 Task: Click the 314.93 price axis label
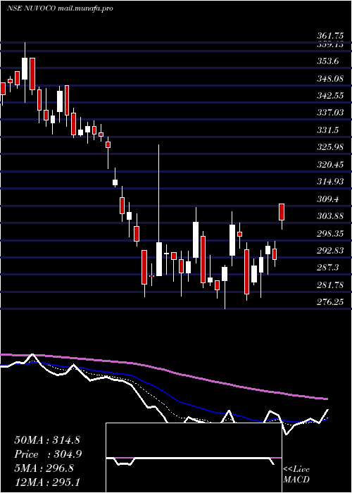[329, 182]
